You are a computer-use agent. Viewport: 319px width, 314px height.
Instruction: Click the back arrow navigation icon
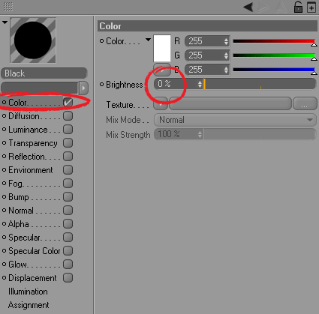[248, 7]
